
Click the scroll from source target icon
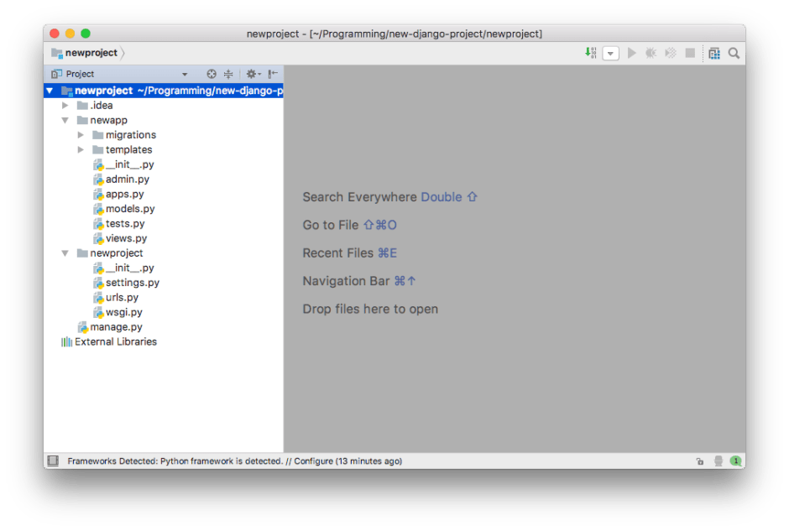pyautogui.click(x=212, y=74)
